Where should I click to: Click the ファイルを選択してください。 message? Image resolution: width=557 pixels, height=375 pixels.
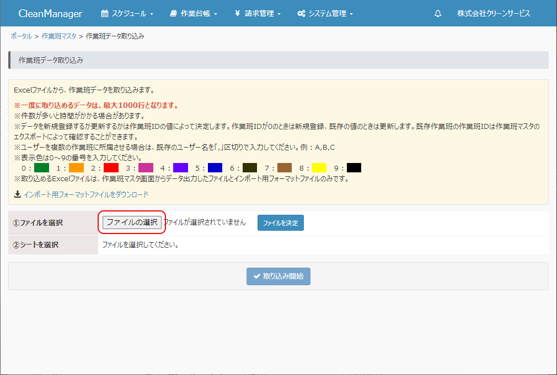140,245
